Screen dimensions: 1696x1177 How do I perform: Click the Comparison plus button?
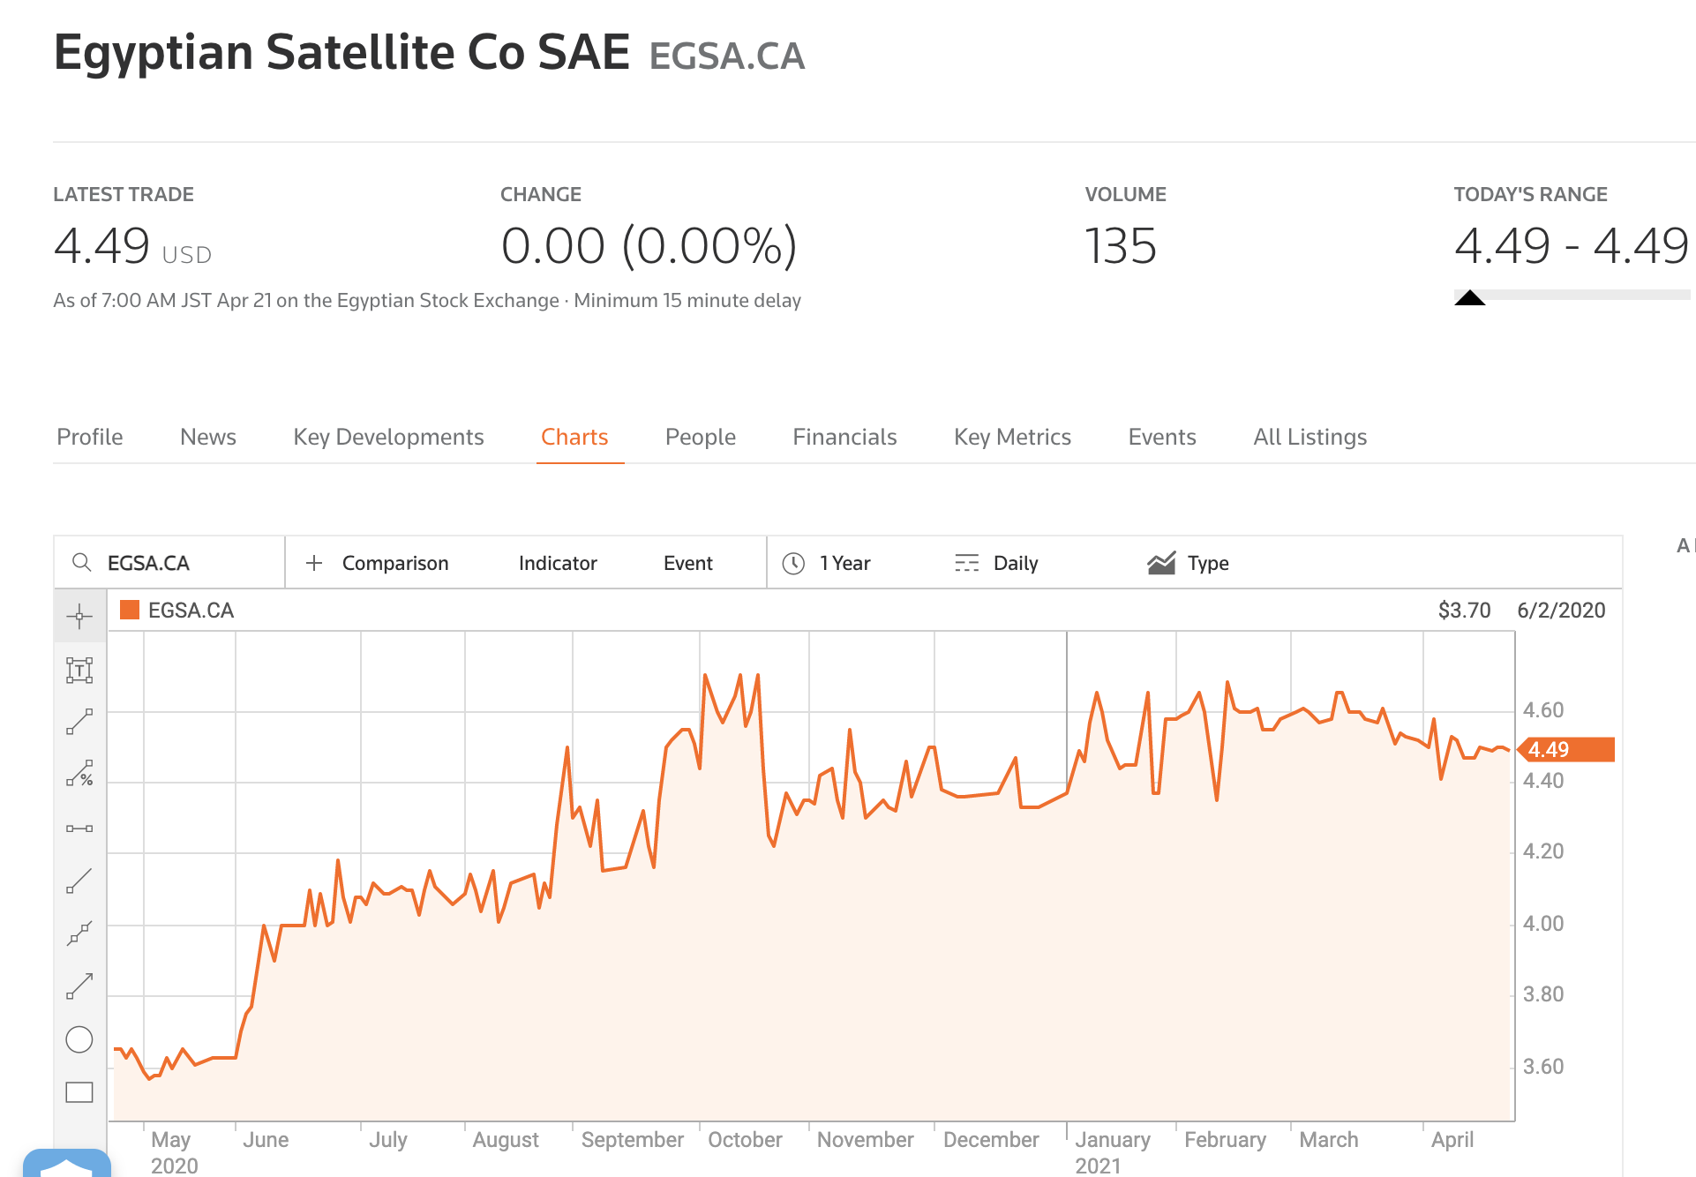point(314,563)
